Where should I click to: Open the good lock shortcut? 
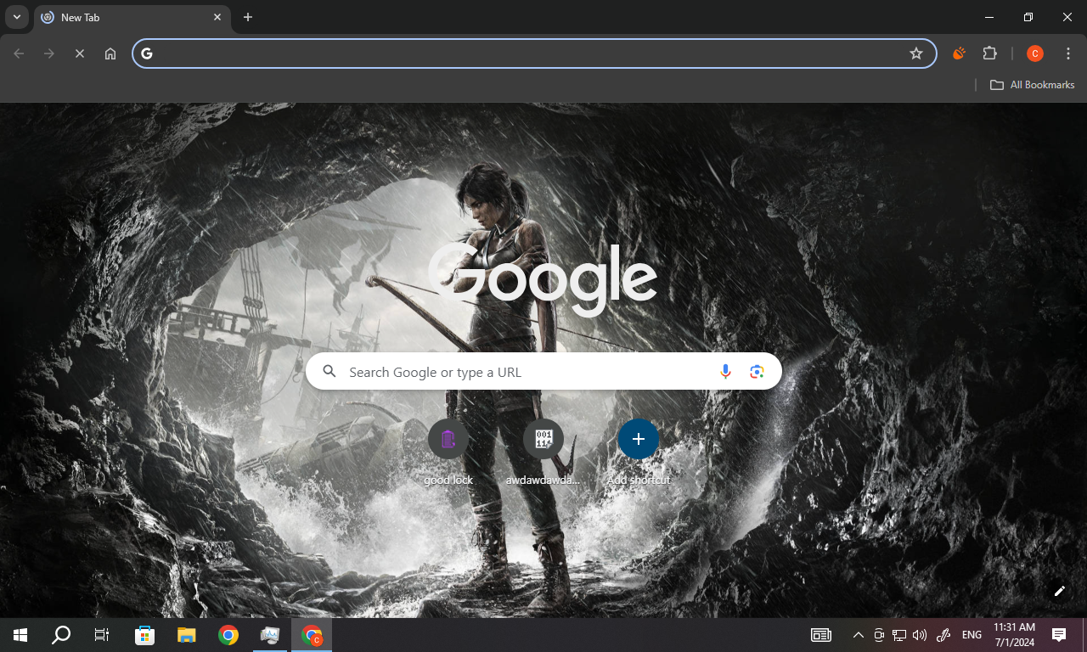coord(448,452)
